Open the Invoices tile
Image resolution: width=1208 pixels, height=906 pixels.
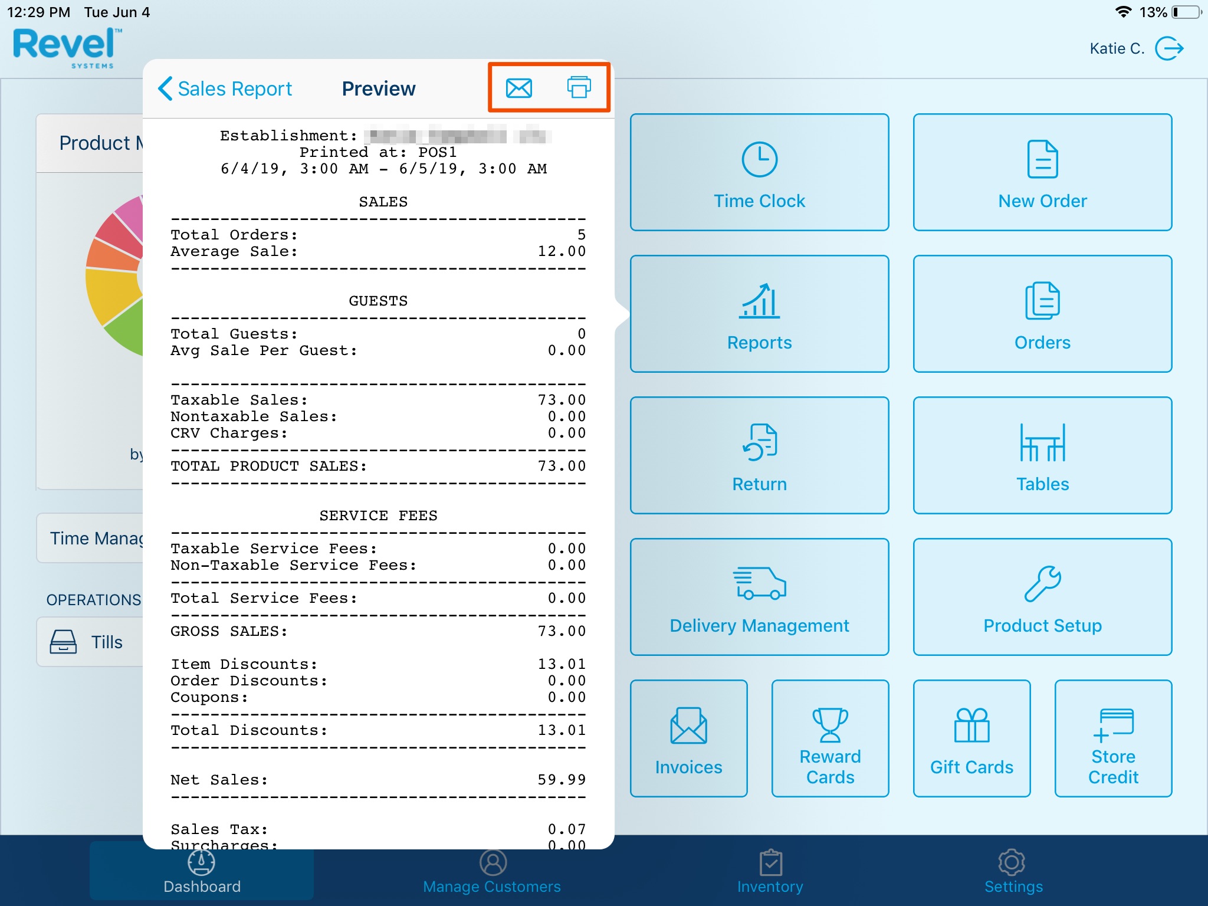pos(688,738)
